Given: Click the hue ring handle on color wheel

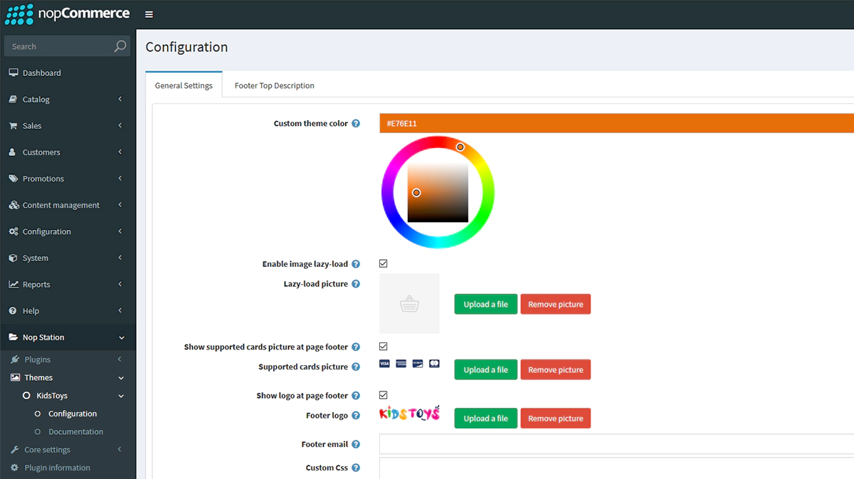Looking at the screenshot, I should click(x=460, y=147).
